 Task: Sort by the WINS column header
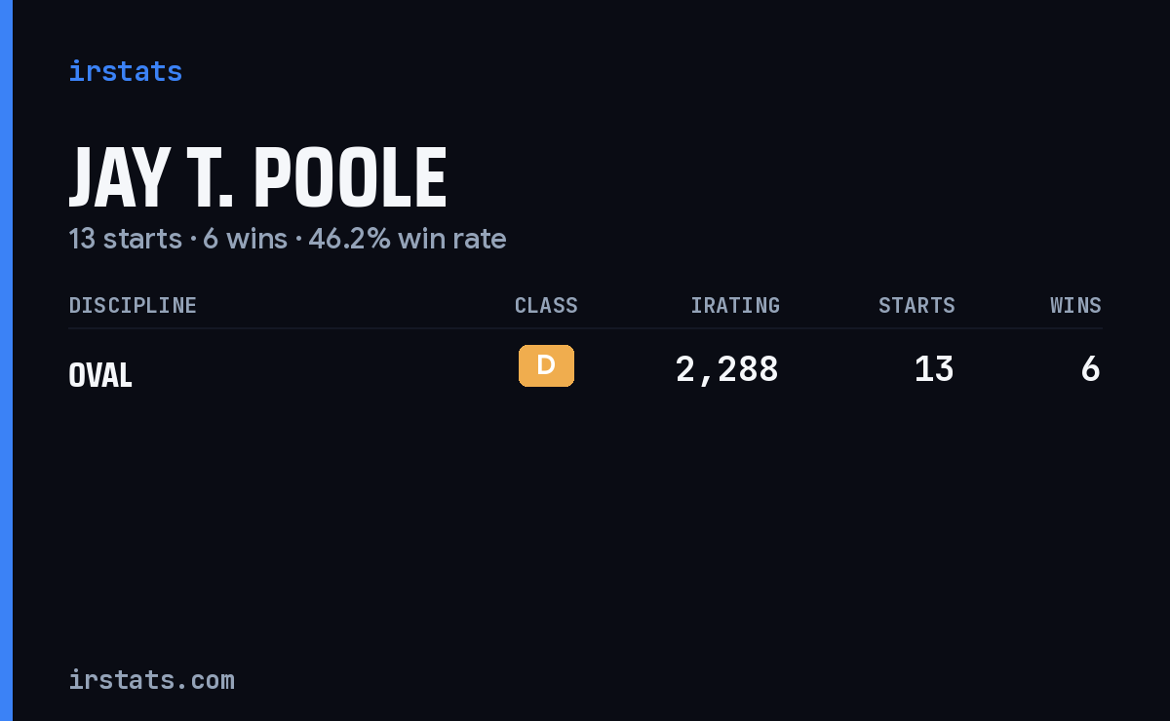click(1075, 305)
